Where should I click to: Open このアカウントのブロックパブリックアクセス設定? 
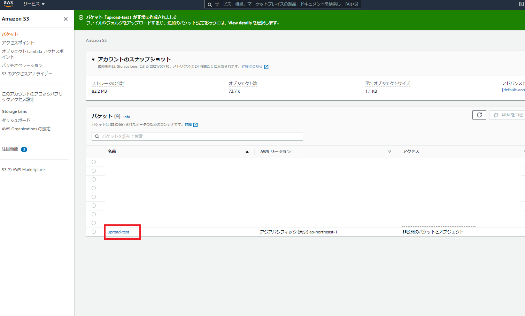click(32, 97)
